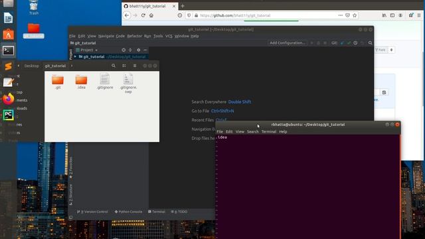Screen dimensions: 425x239
Task: Reload the GitHub page in Firefox
Action: tap(143, 15)
